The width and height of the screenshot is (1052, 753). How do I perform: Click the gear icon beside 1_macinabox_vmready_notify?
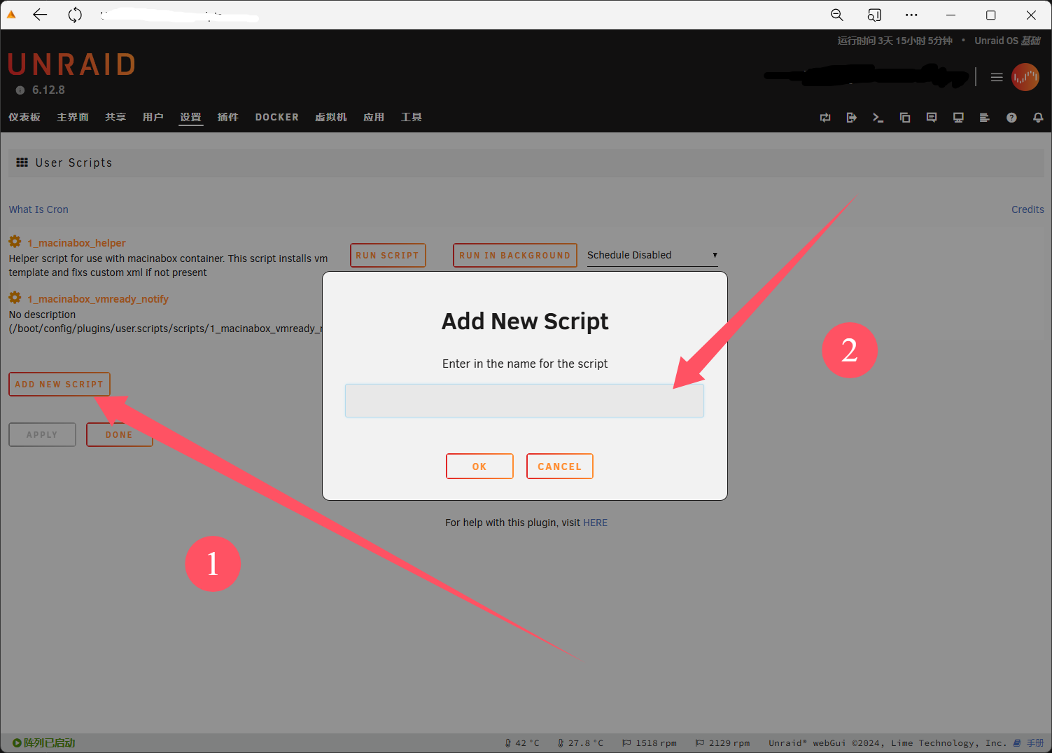pos(15,298)
